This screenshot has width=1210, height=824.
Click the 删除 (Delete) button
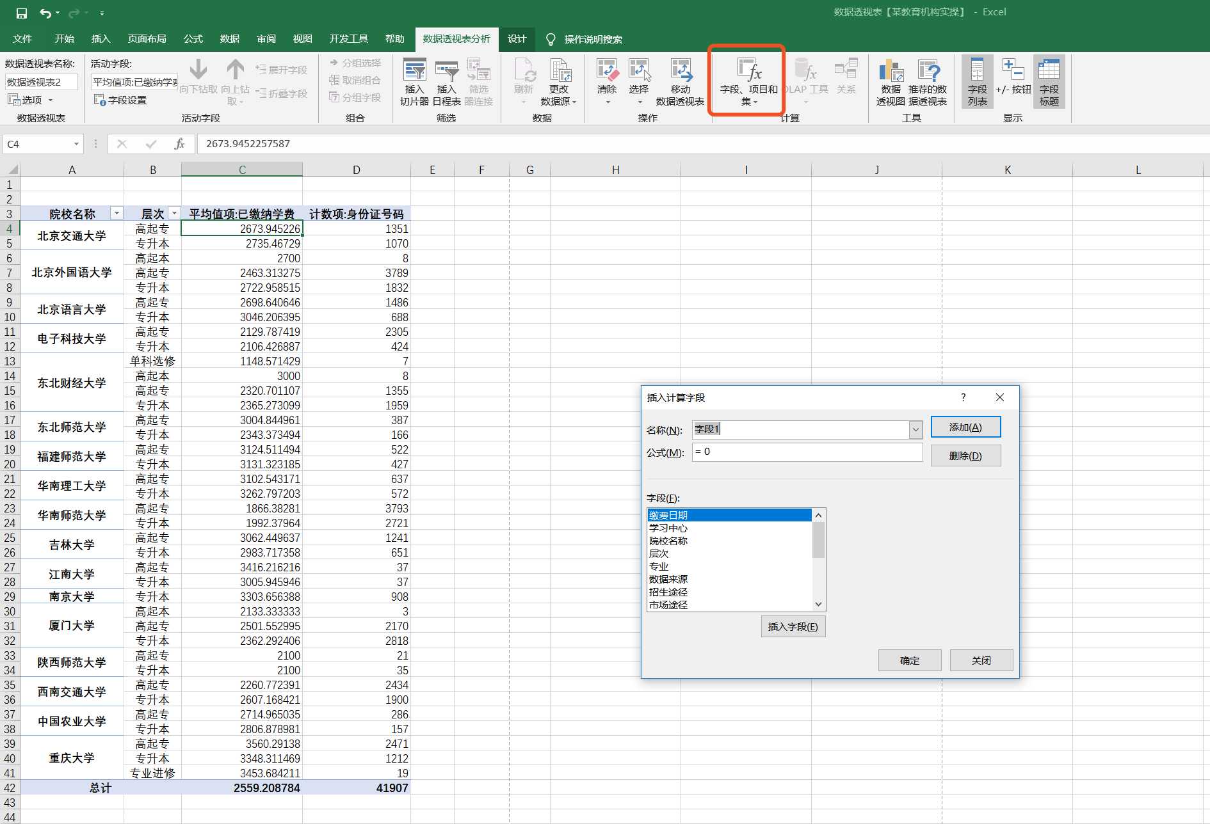point(965,456)
